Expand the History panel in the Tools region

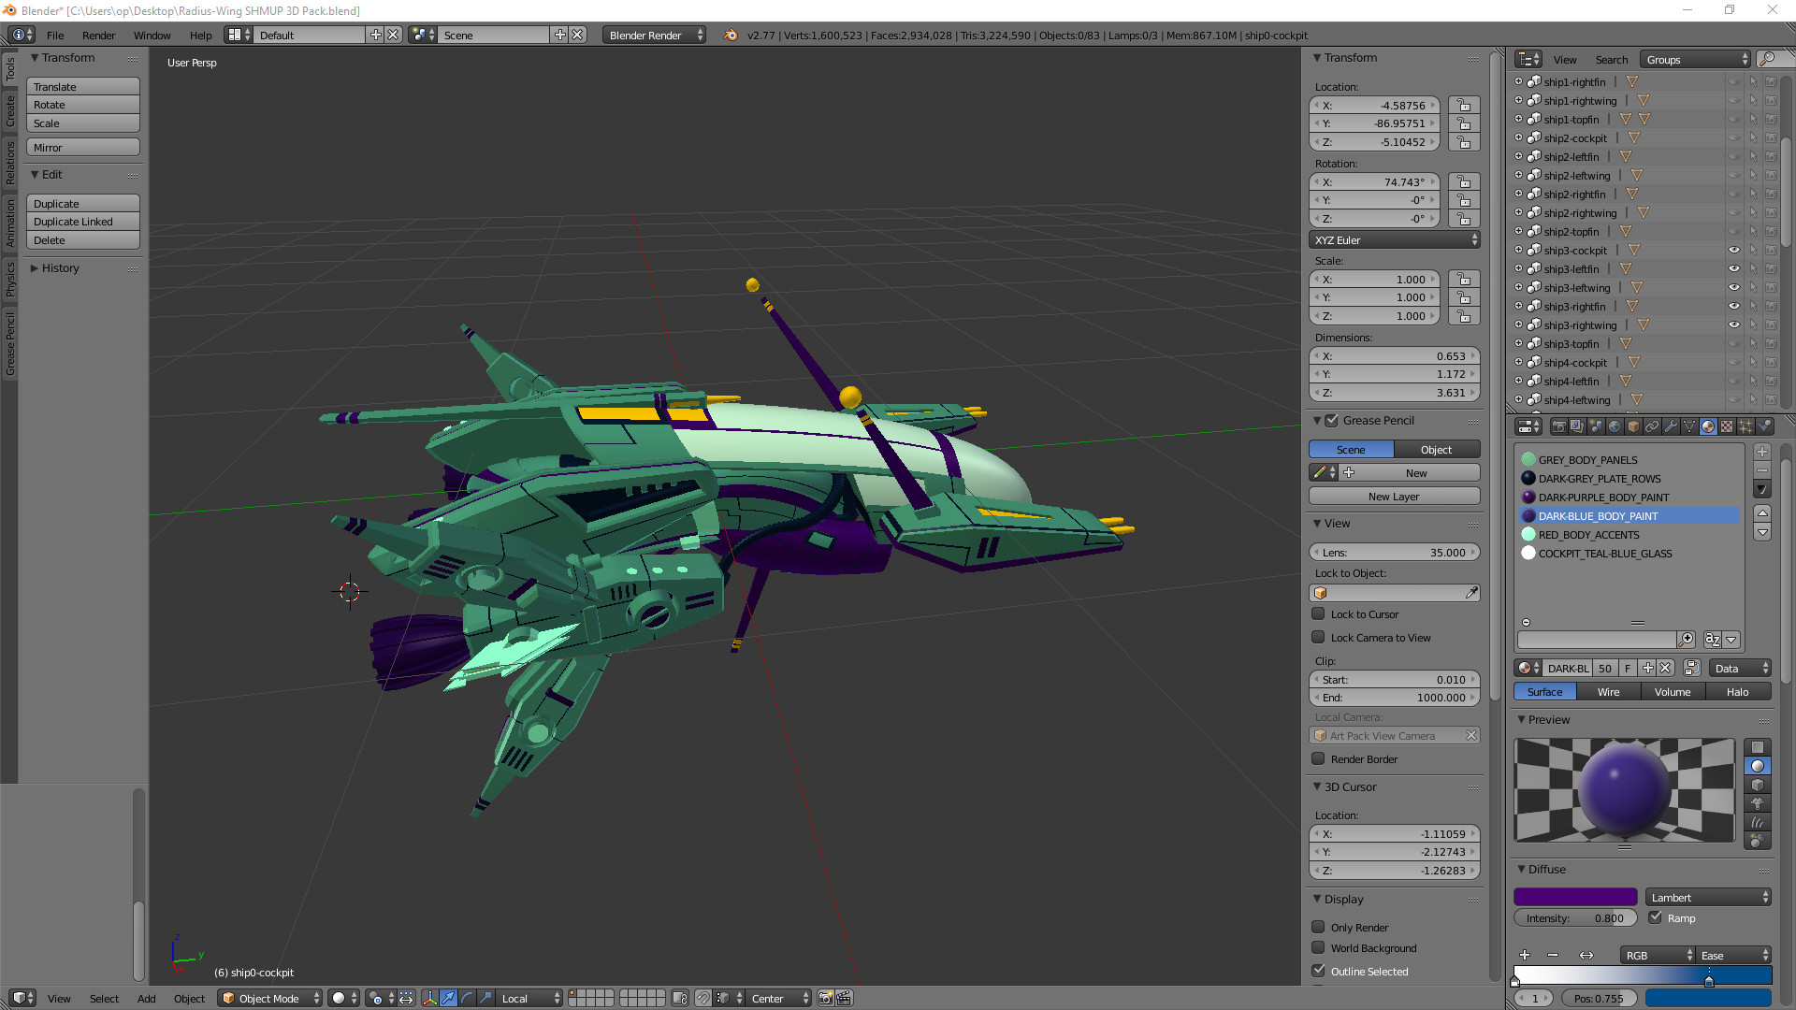[x=58, y=268]
